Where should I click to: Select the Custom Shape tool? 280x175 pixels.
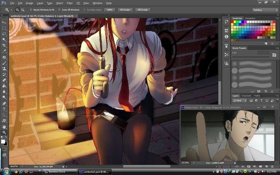4,121
